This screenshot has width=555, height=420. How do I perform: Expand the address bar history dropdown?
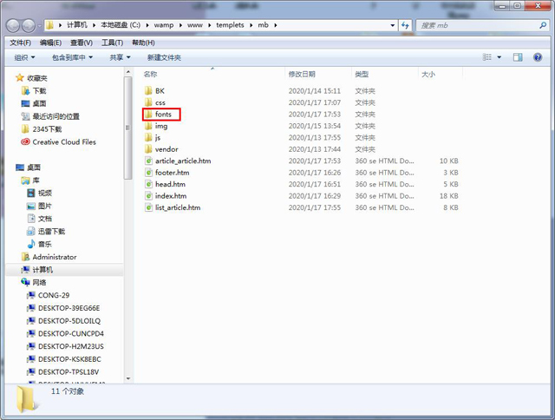pos(392,25)
